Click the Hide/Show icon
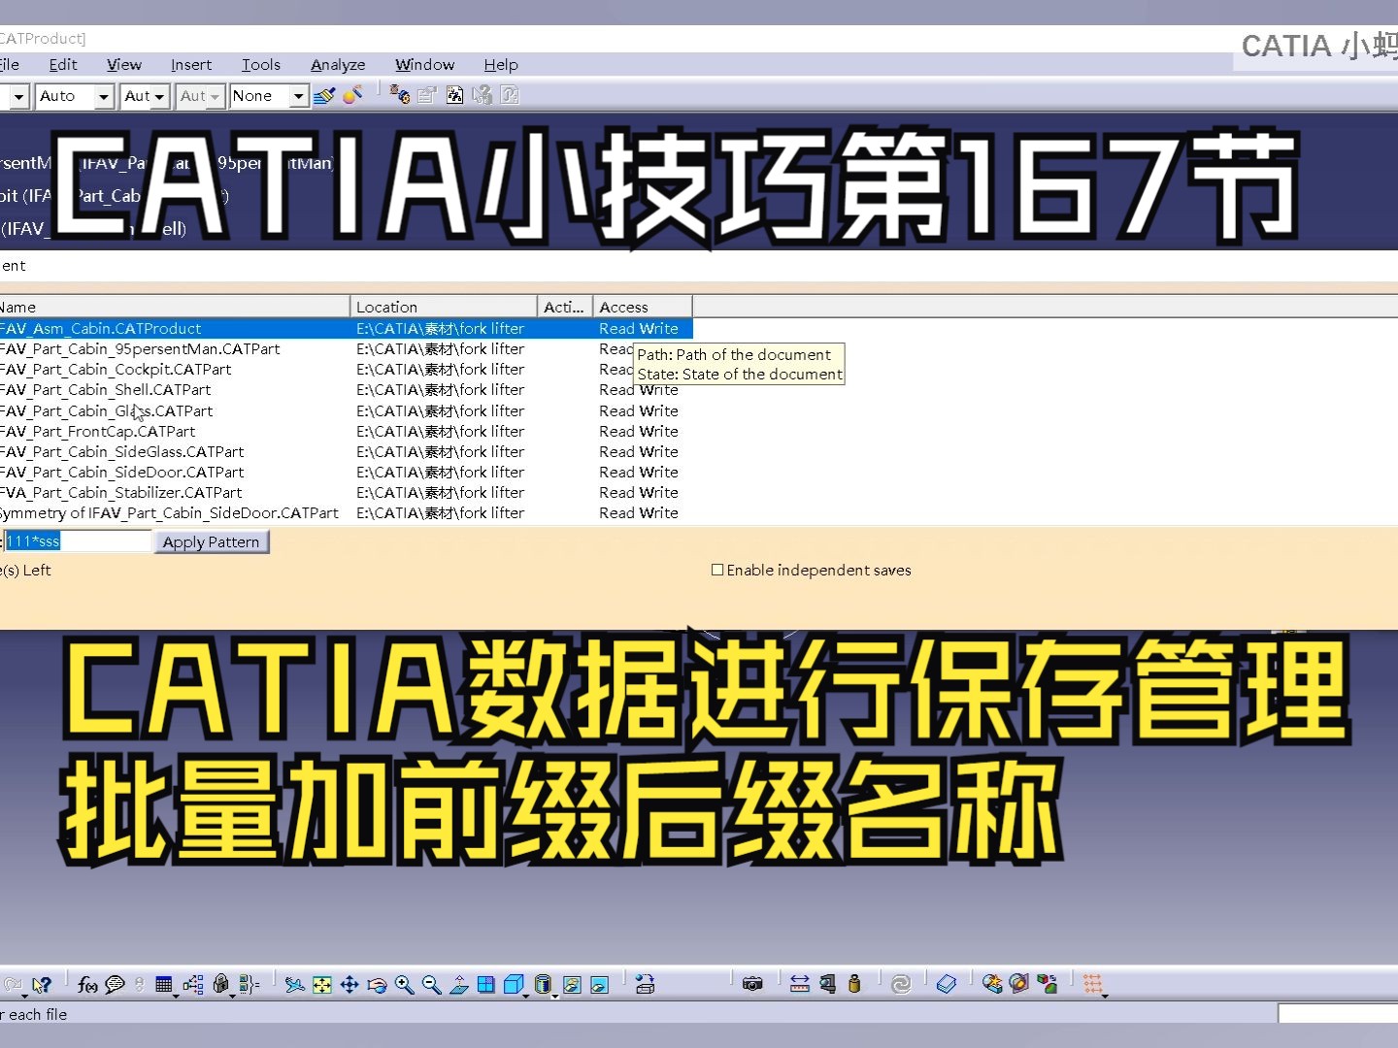Screen dimensions: 1398x1048 [x=573, y=985]
